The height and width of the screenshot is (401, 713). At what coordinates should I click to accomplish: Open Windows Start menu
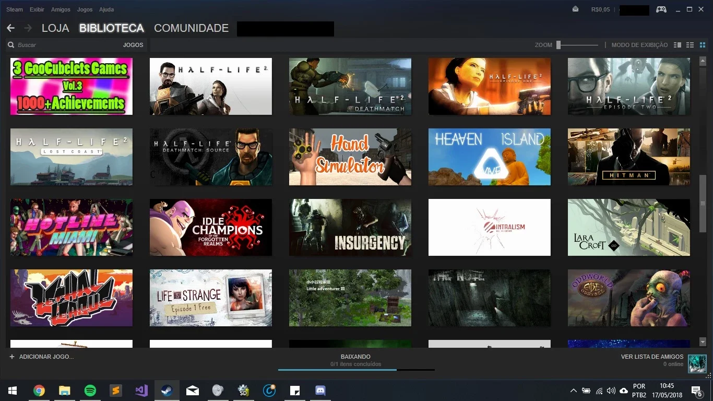coord(13,390)
